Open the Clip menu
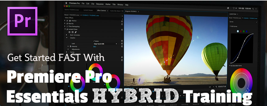 [x=93, y=4]
